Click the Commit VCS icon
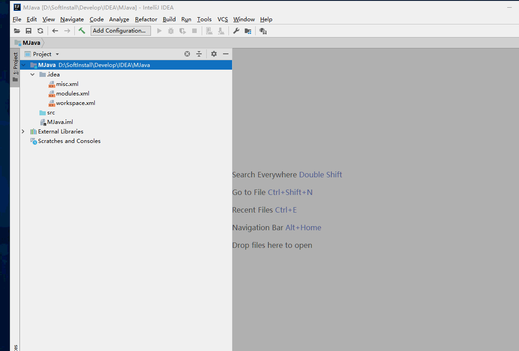The width and height of the screenshot is (519, 351). pyautogui.click(x=221, y=31)
